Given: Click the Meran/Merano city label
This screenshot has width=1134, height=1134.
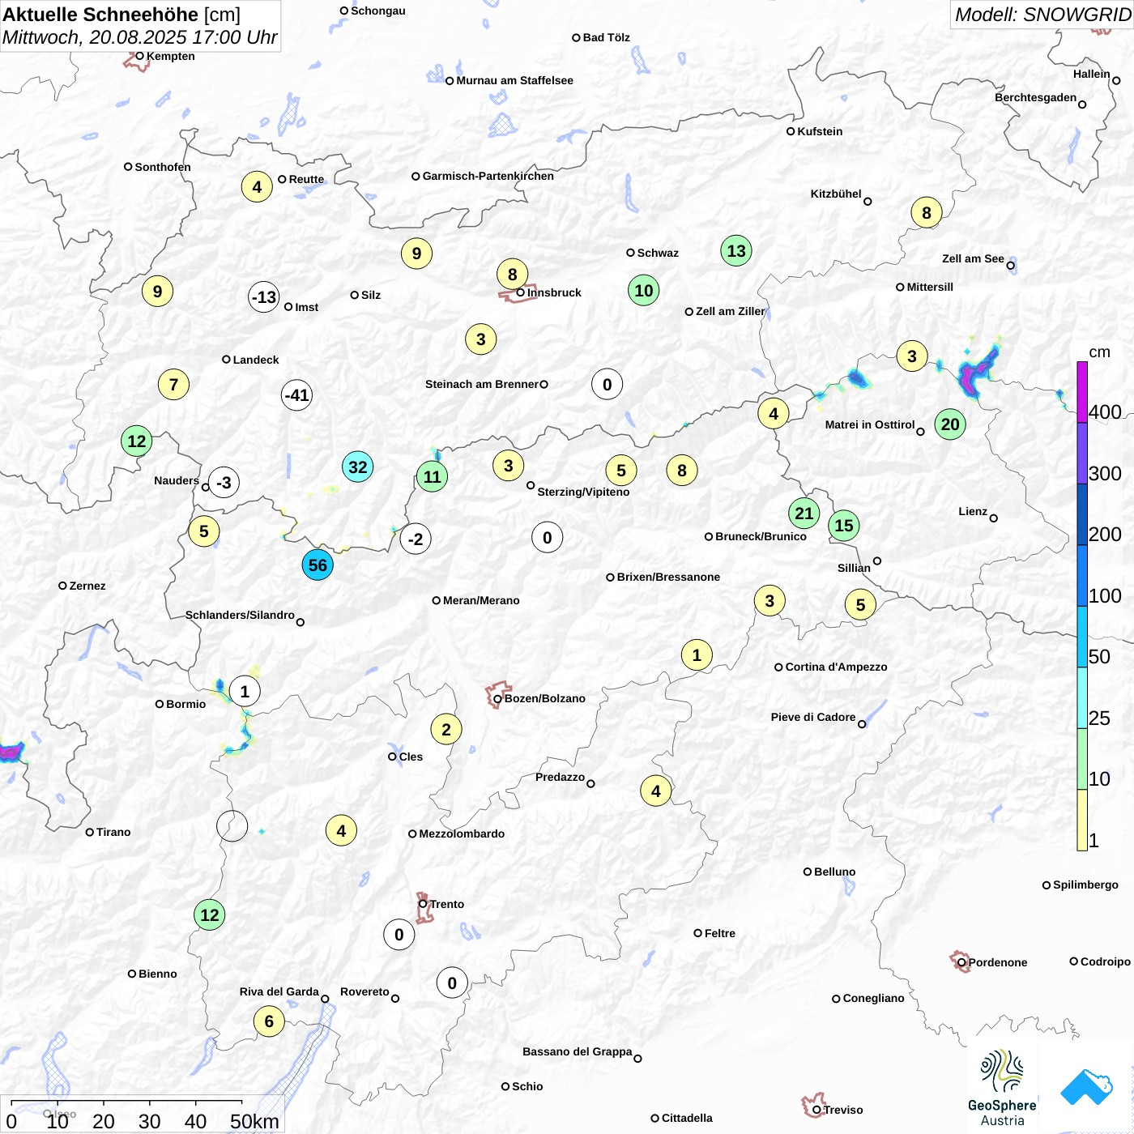Looking at the screenshot, I should pos(481,600).
